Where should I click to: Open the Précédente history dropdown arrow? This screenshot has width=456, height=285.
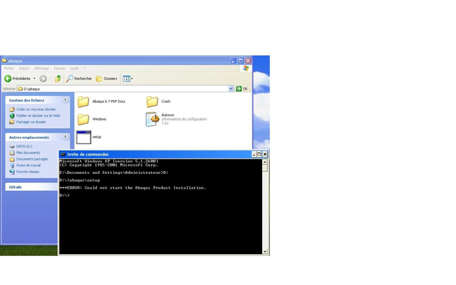tap(35, 79)
